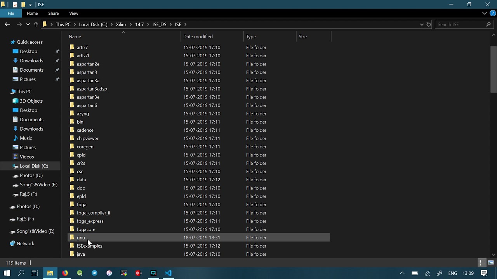The height and width of the screenshot is (279, 497).
Task: Click the azynq folder name
Action: click(x=83, y=114)
